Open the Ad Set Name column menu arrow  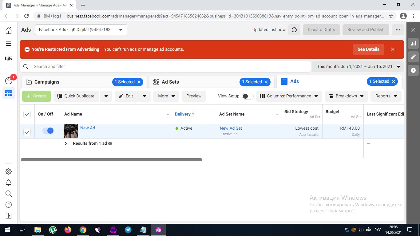point(277,115)
